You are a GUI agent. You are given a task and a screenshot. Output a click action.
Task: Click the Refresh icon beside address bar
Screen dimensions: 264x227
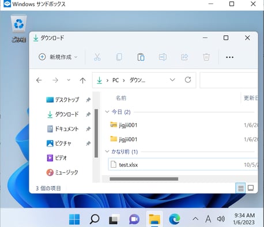tap(188, 80)
